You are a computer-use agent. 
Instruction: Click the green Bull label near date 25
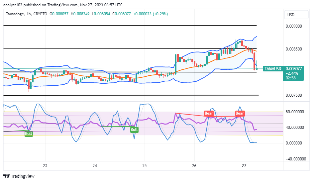pos(134,130)
